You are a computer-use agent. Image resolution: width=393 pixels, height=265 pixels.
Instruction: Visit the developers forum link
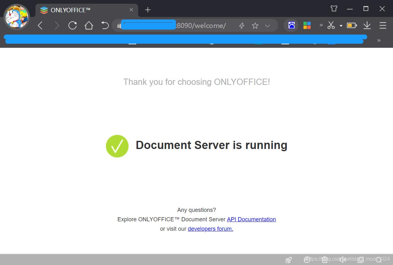(x=210, y=229)
